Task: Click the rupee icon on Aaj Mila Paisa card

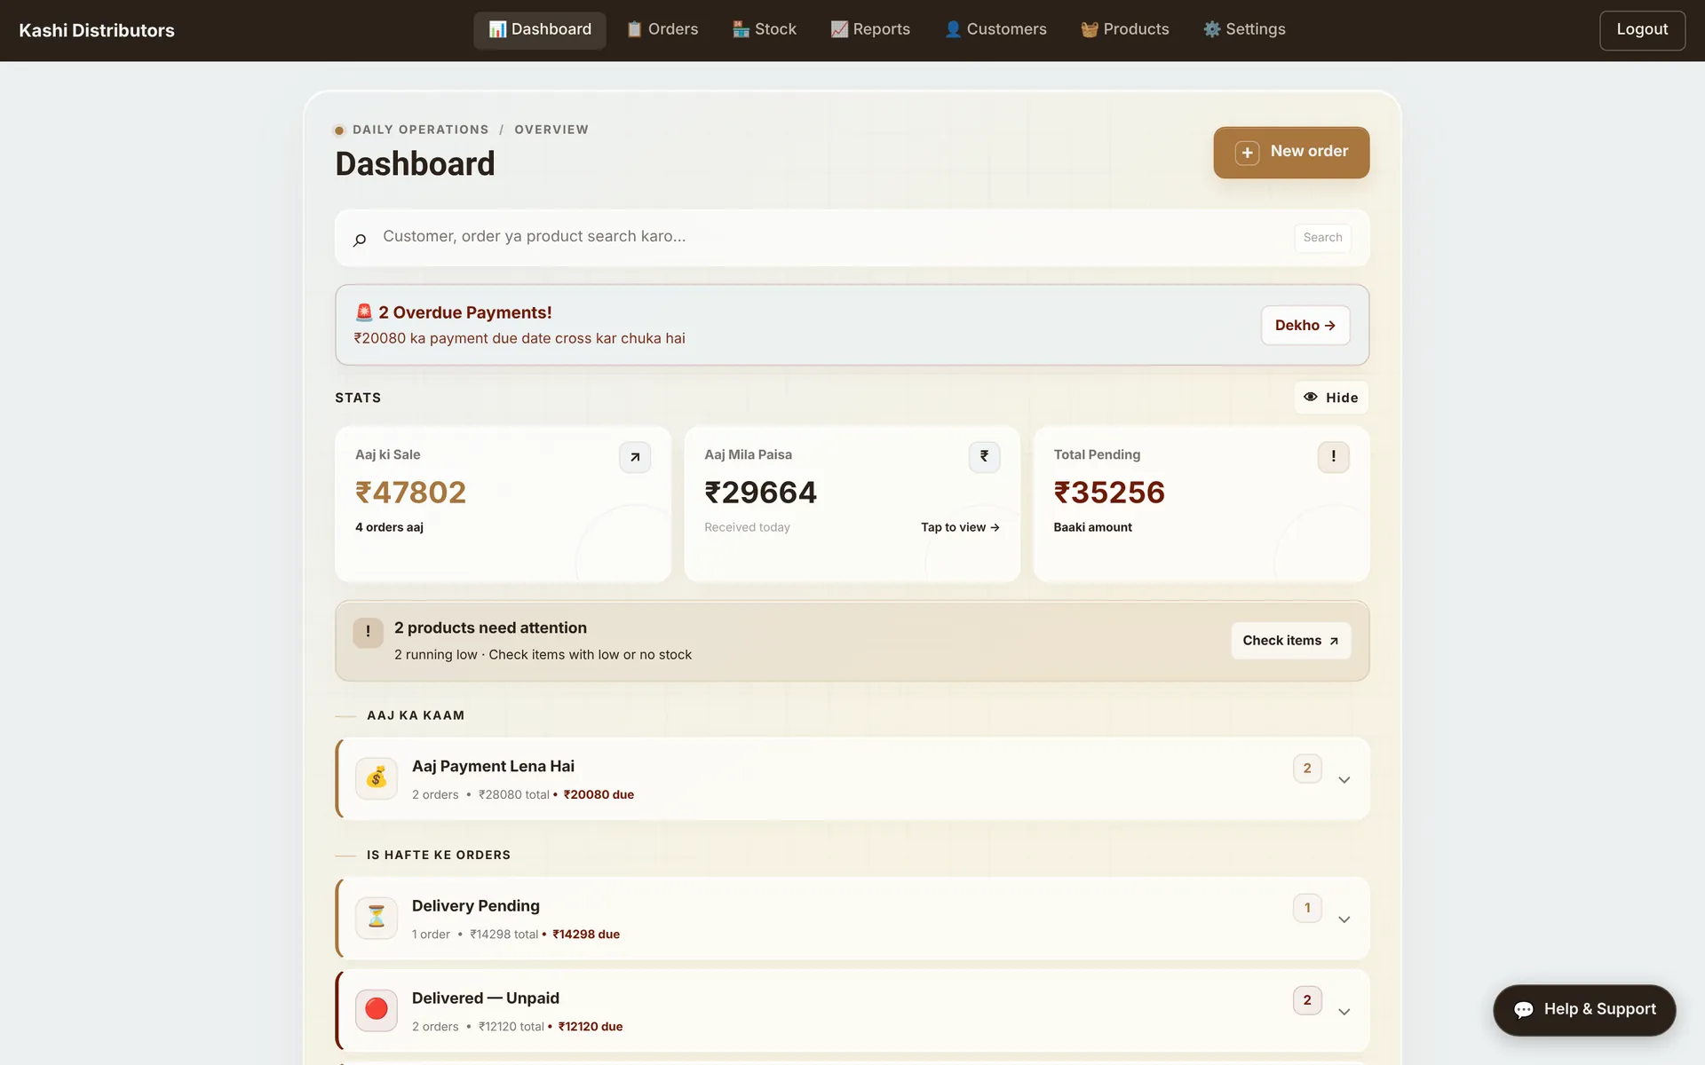Action: (x=984, y=457)
